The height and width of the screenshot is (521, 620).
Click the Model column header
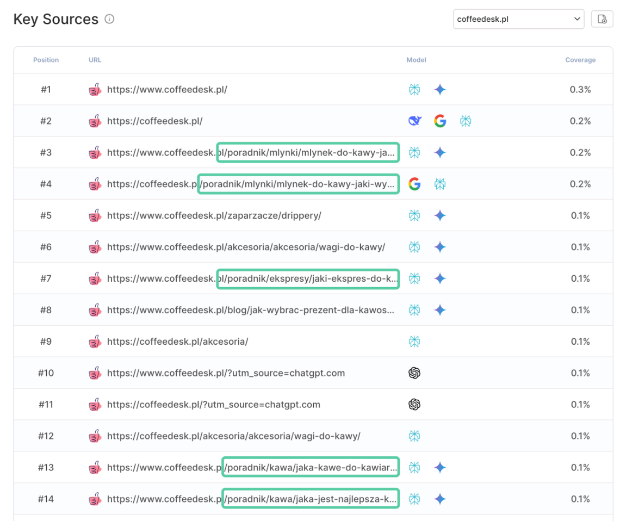click(x=416, y=60)
